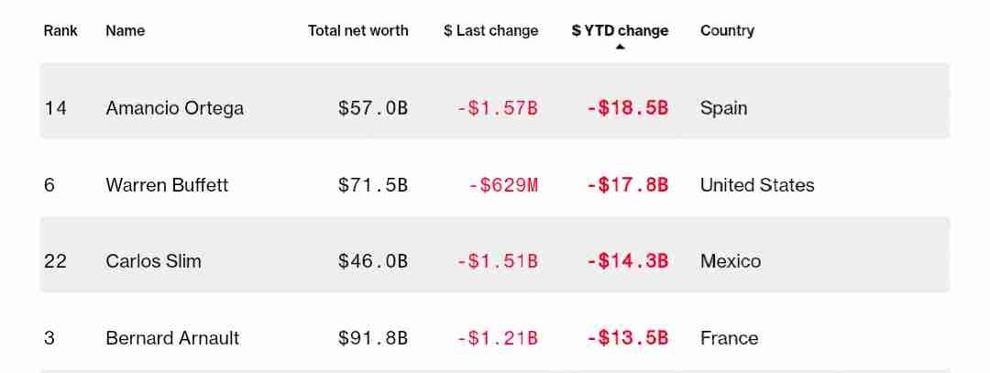990x373 pixels.
Task: Click rank 14 in the first row
Action: click(x=55, y=108)
